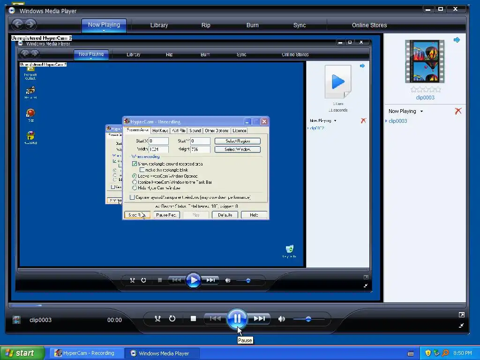480x360 pixels.
Task: Skip to the next track in the main player
Action: [259, 319]
